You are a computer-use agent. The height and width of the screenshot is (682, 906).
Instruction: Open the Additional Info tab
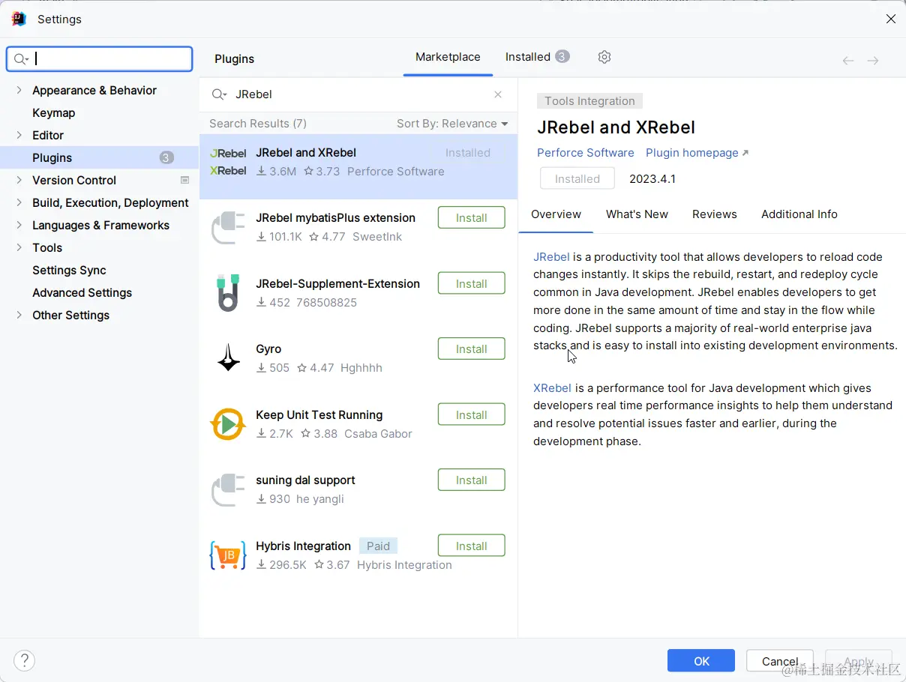[x=799, y=214]
